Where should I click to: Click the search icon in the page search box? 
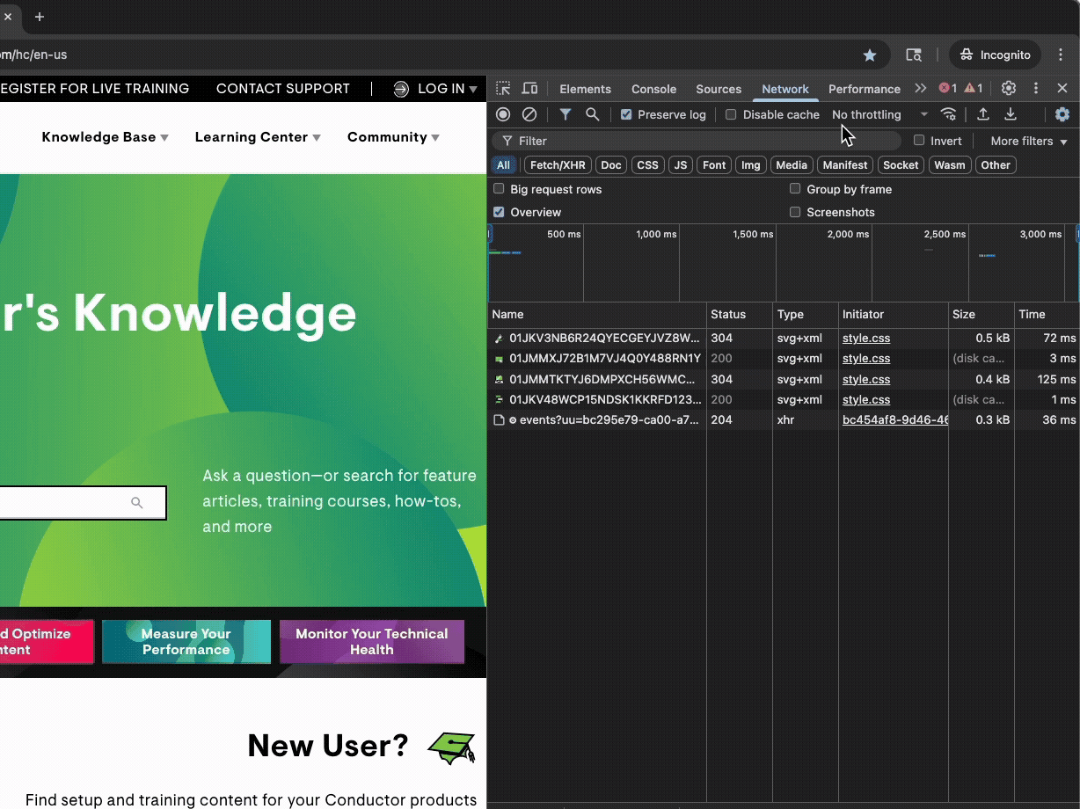tap(136, 503)
